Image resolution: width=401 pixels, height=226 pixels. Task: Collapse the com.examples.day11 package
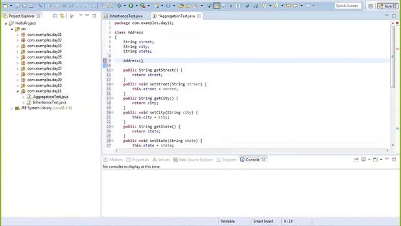18,91
